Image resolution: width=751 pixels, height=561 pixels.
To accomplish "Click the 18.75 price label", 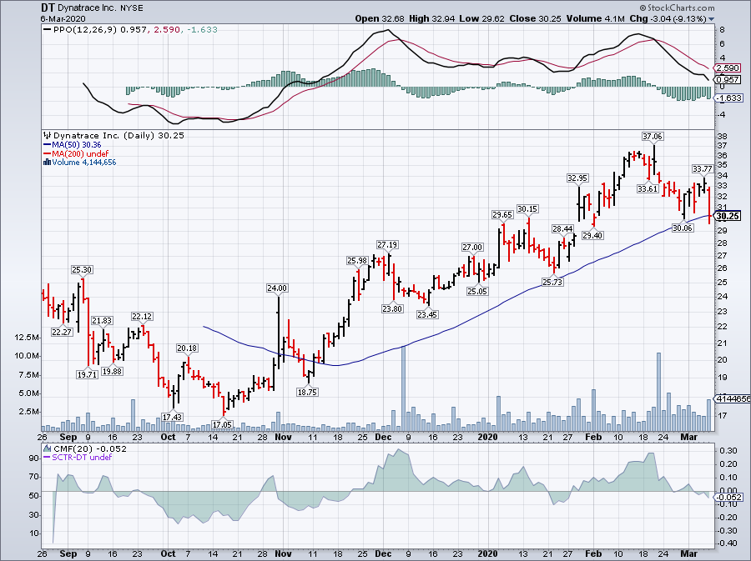I will click(x=307, y=392).
